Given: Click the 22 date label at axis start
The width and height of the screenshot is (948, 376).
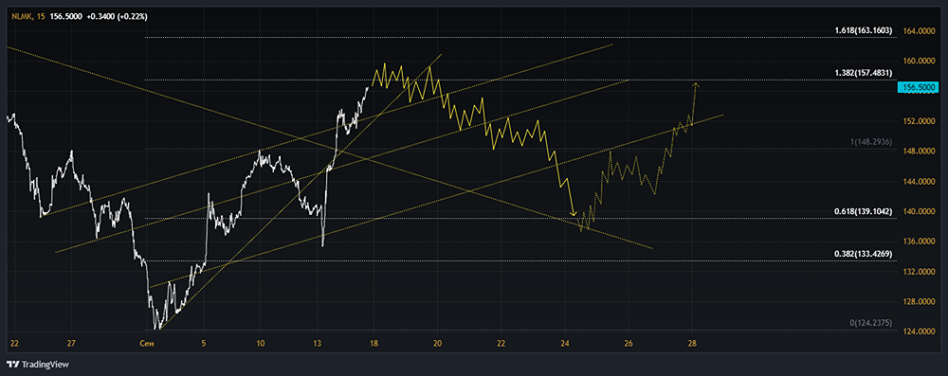Looking at the screenshot, I should (14, 344).
